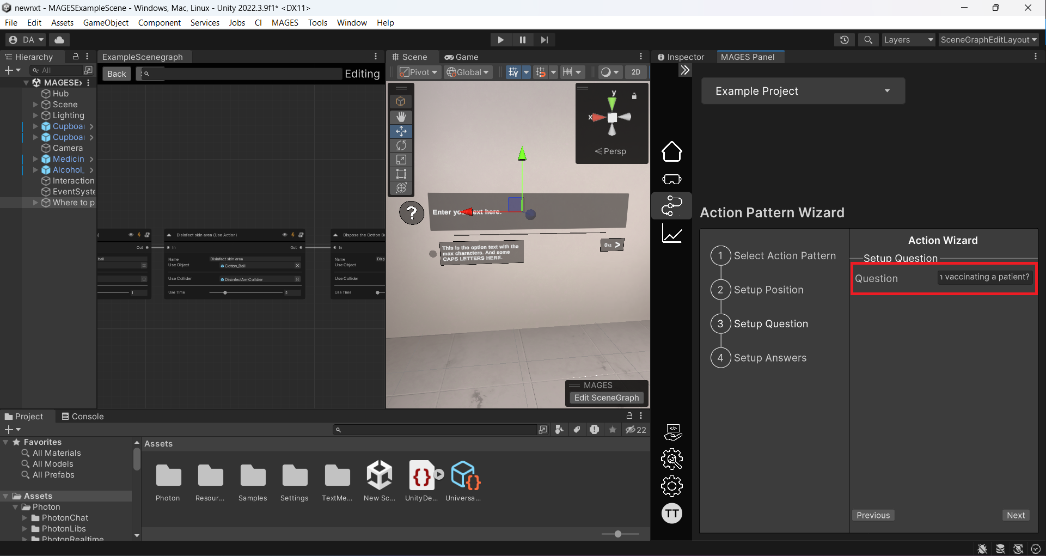The height and width of the screenshot is (556, 1046).
Task: Toggle the Project panel lock
Action: click(629, 416)
